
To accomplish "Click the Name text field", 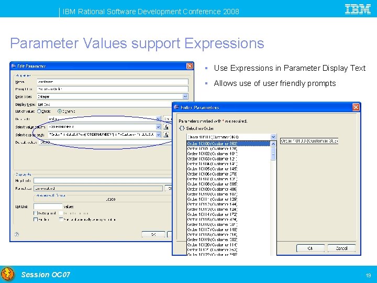I will click(113, 82).
